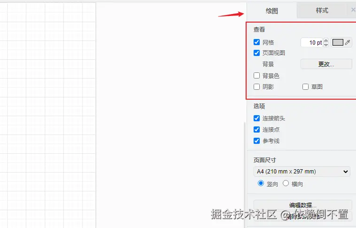Select the 绘图 tab

(272, 11)
